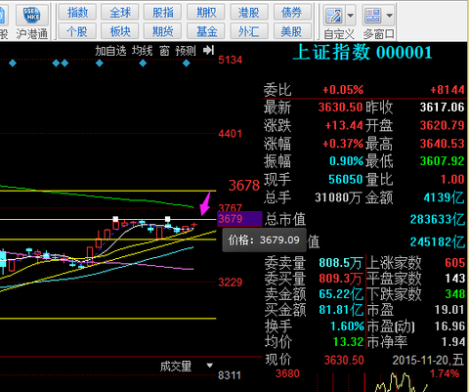The width and height of the screenshot is (469, 392).
Task: Select the 期权 button
Action: click(x=206, y=13)
